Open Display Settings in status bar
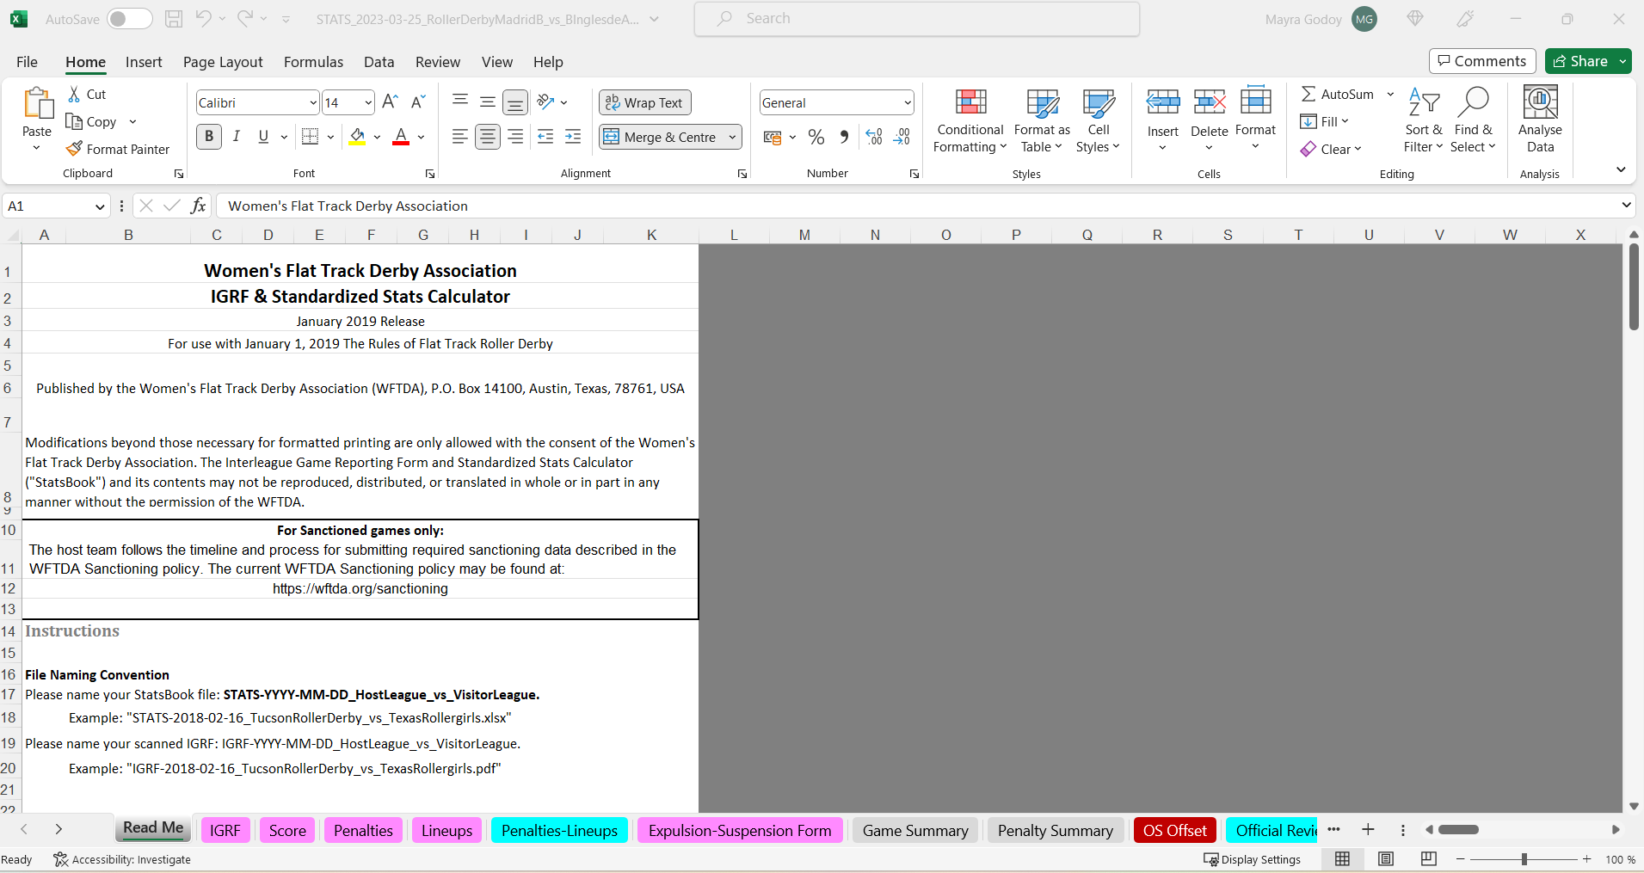Viewport: 1644px width, 873px height. tap(1252, 859)
